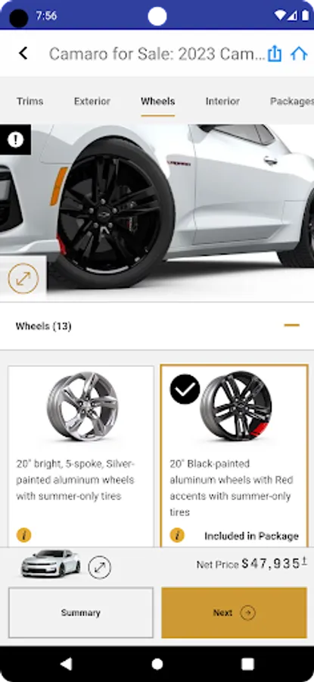Click the Summary button
The width and height of the screenshot is (314, 682).
[x=81, y=612]
